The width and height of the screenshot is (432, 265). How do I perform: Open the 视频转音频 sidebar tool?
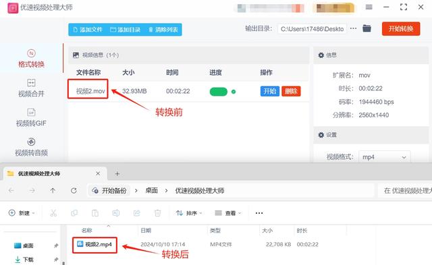click(31, 147)
